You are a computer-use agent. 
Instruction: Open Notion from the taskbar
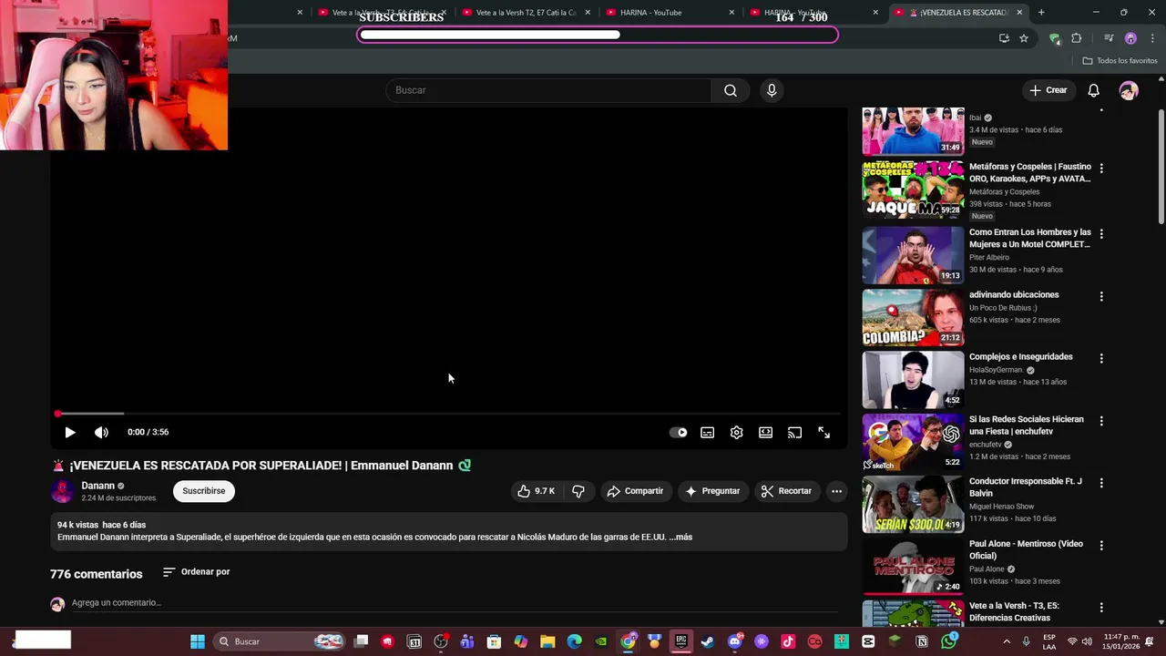(x=922, y=641)
